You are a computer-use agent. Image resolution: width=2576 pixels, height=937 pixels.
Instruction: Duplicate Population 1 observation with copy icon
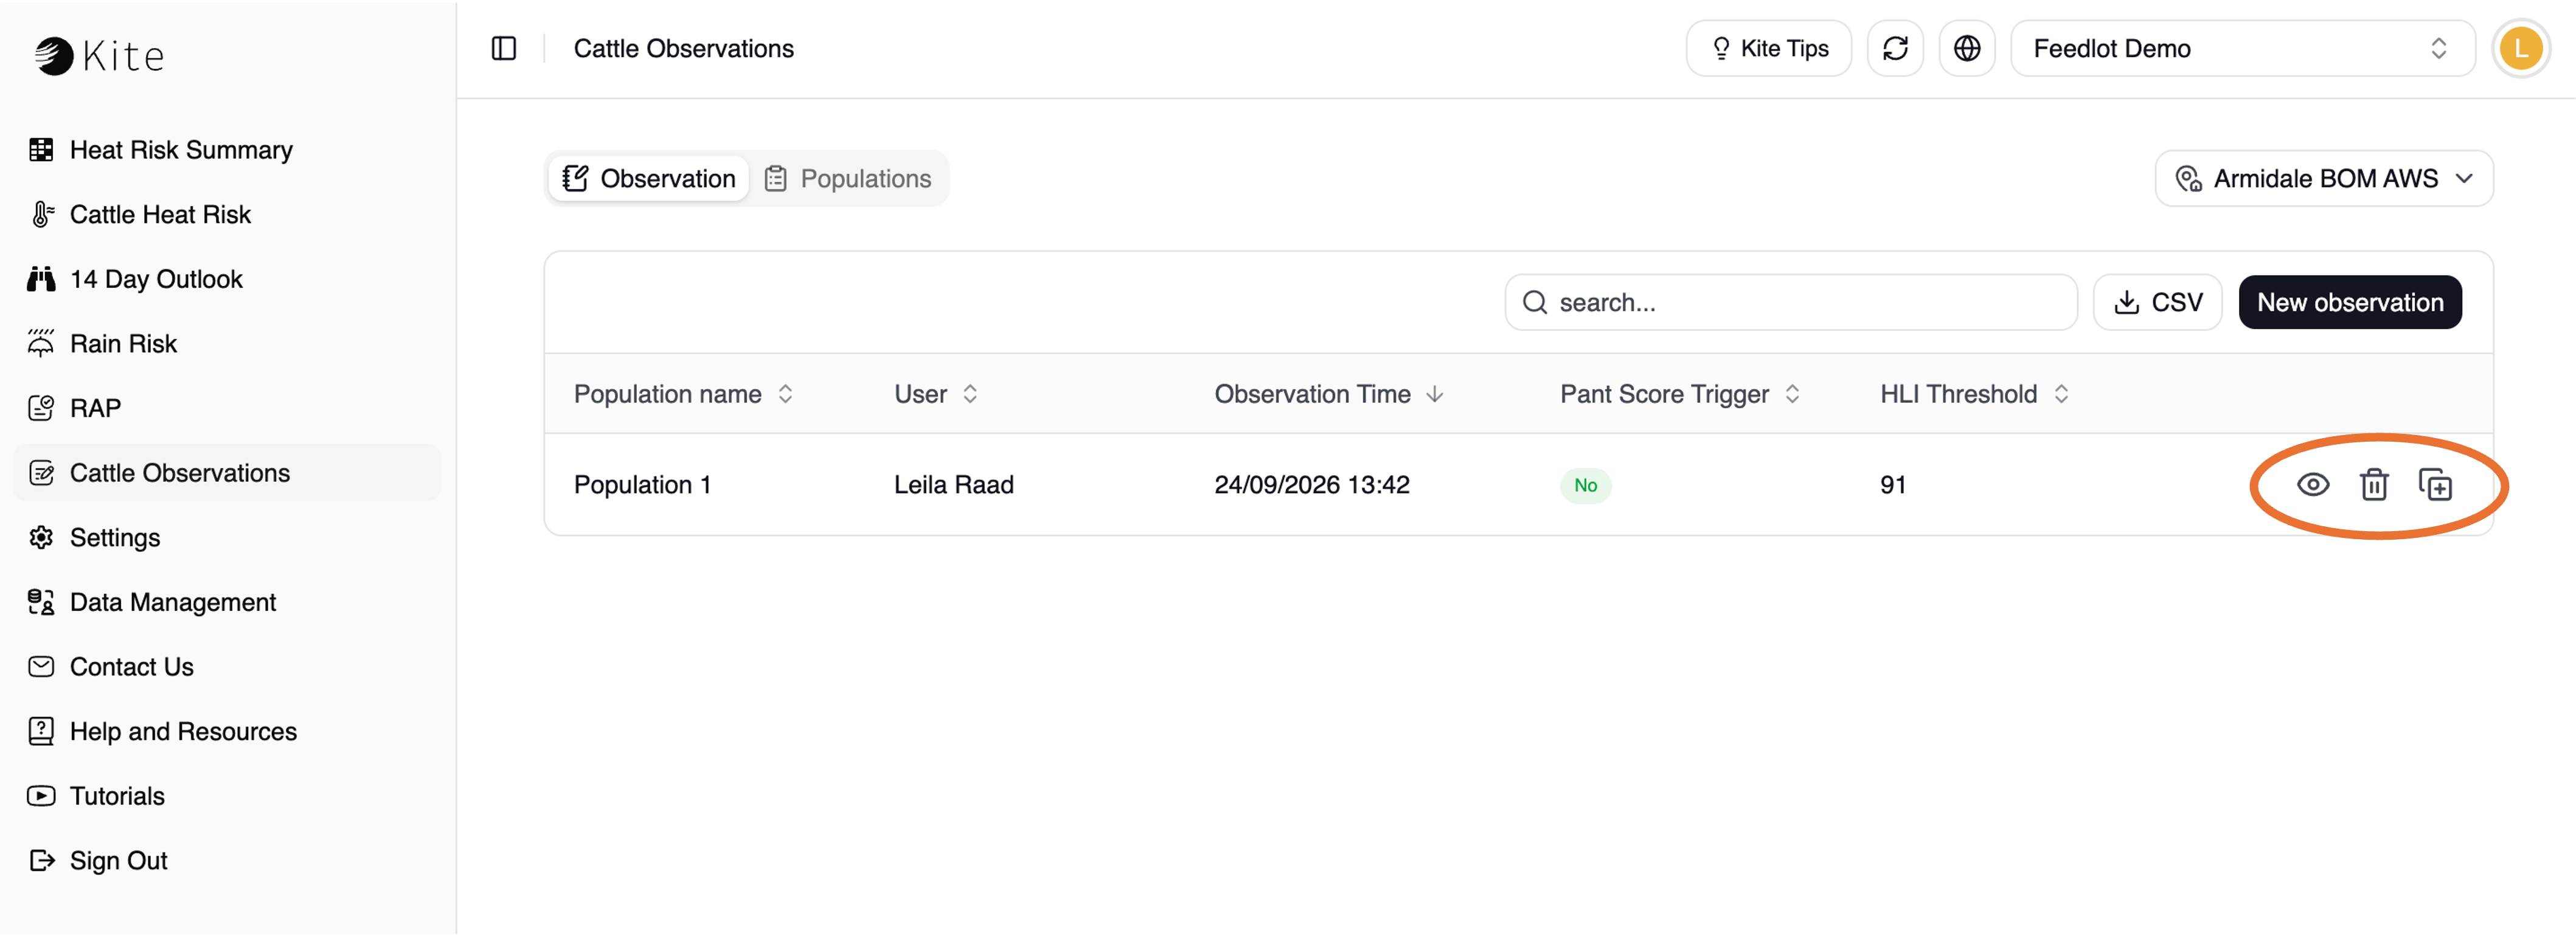(x=2435, y=485)
